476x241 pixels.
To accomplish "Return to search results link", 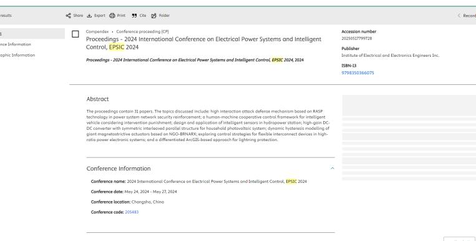I will [6, 16].
